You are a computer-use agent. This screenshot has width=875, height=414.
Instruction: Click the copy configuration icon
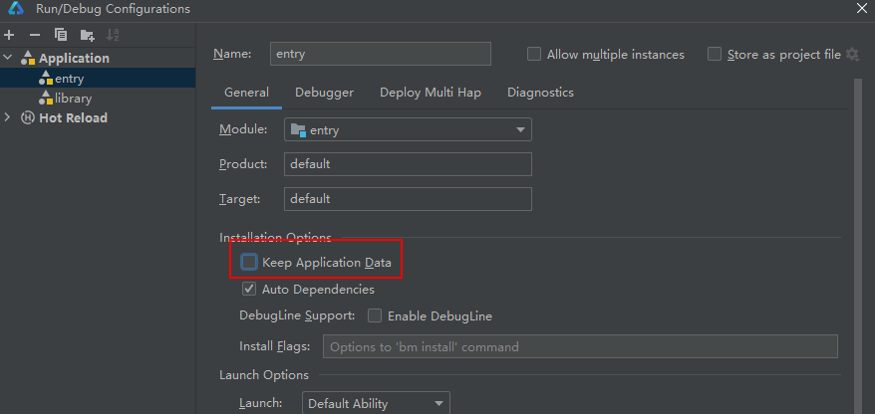tap(61, 35)
